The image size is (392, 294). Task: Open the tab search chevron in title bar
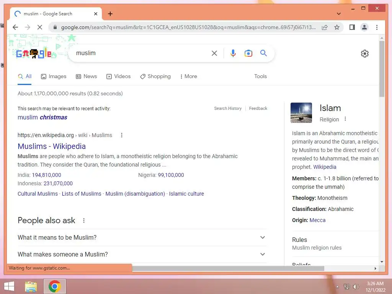point(338,14)
